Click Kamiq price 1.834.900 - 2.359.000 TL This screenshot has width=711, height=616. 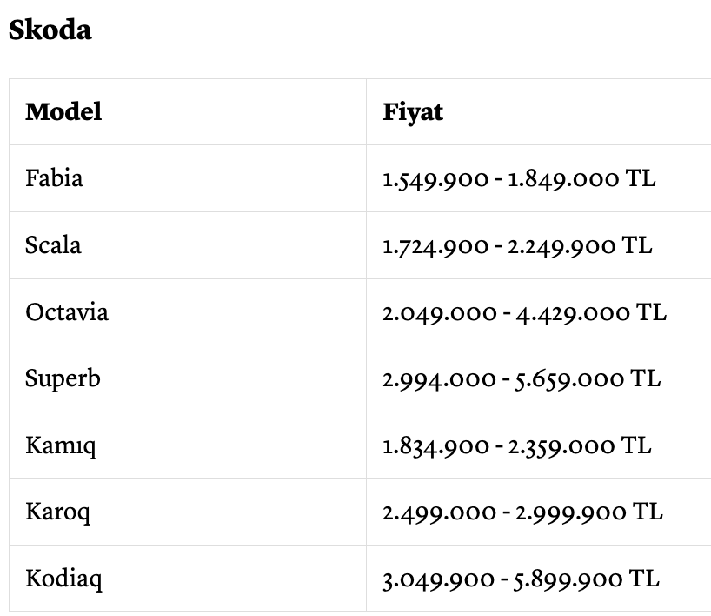click(x=517, y=446)
